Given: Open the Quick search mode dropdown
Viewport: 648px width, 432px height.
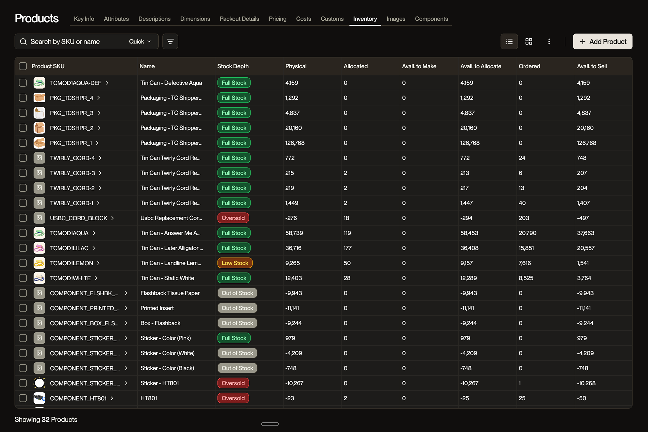Looking at the screenshot, I should click(140, 42).
